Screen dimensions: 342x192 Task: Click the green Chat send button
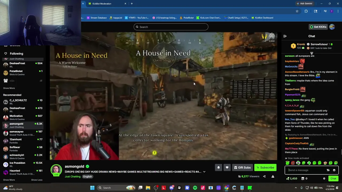coord(333,179)
